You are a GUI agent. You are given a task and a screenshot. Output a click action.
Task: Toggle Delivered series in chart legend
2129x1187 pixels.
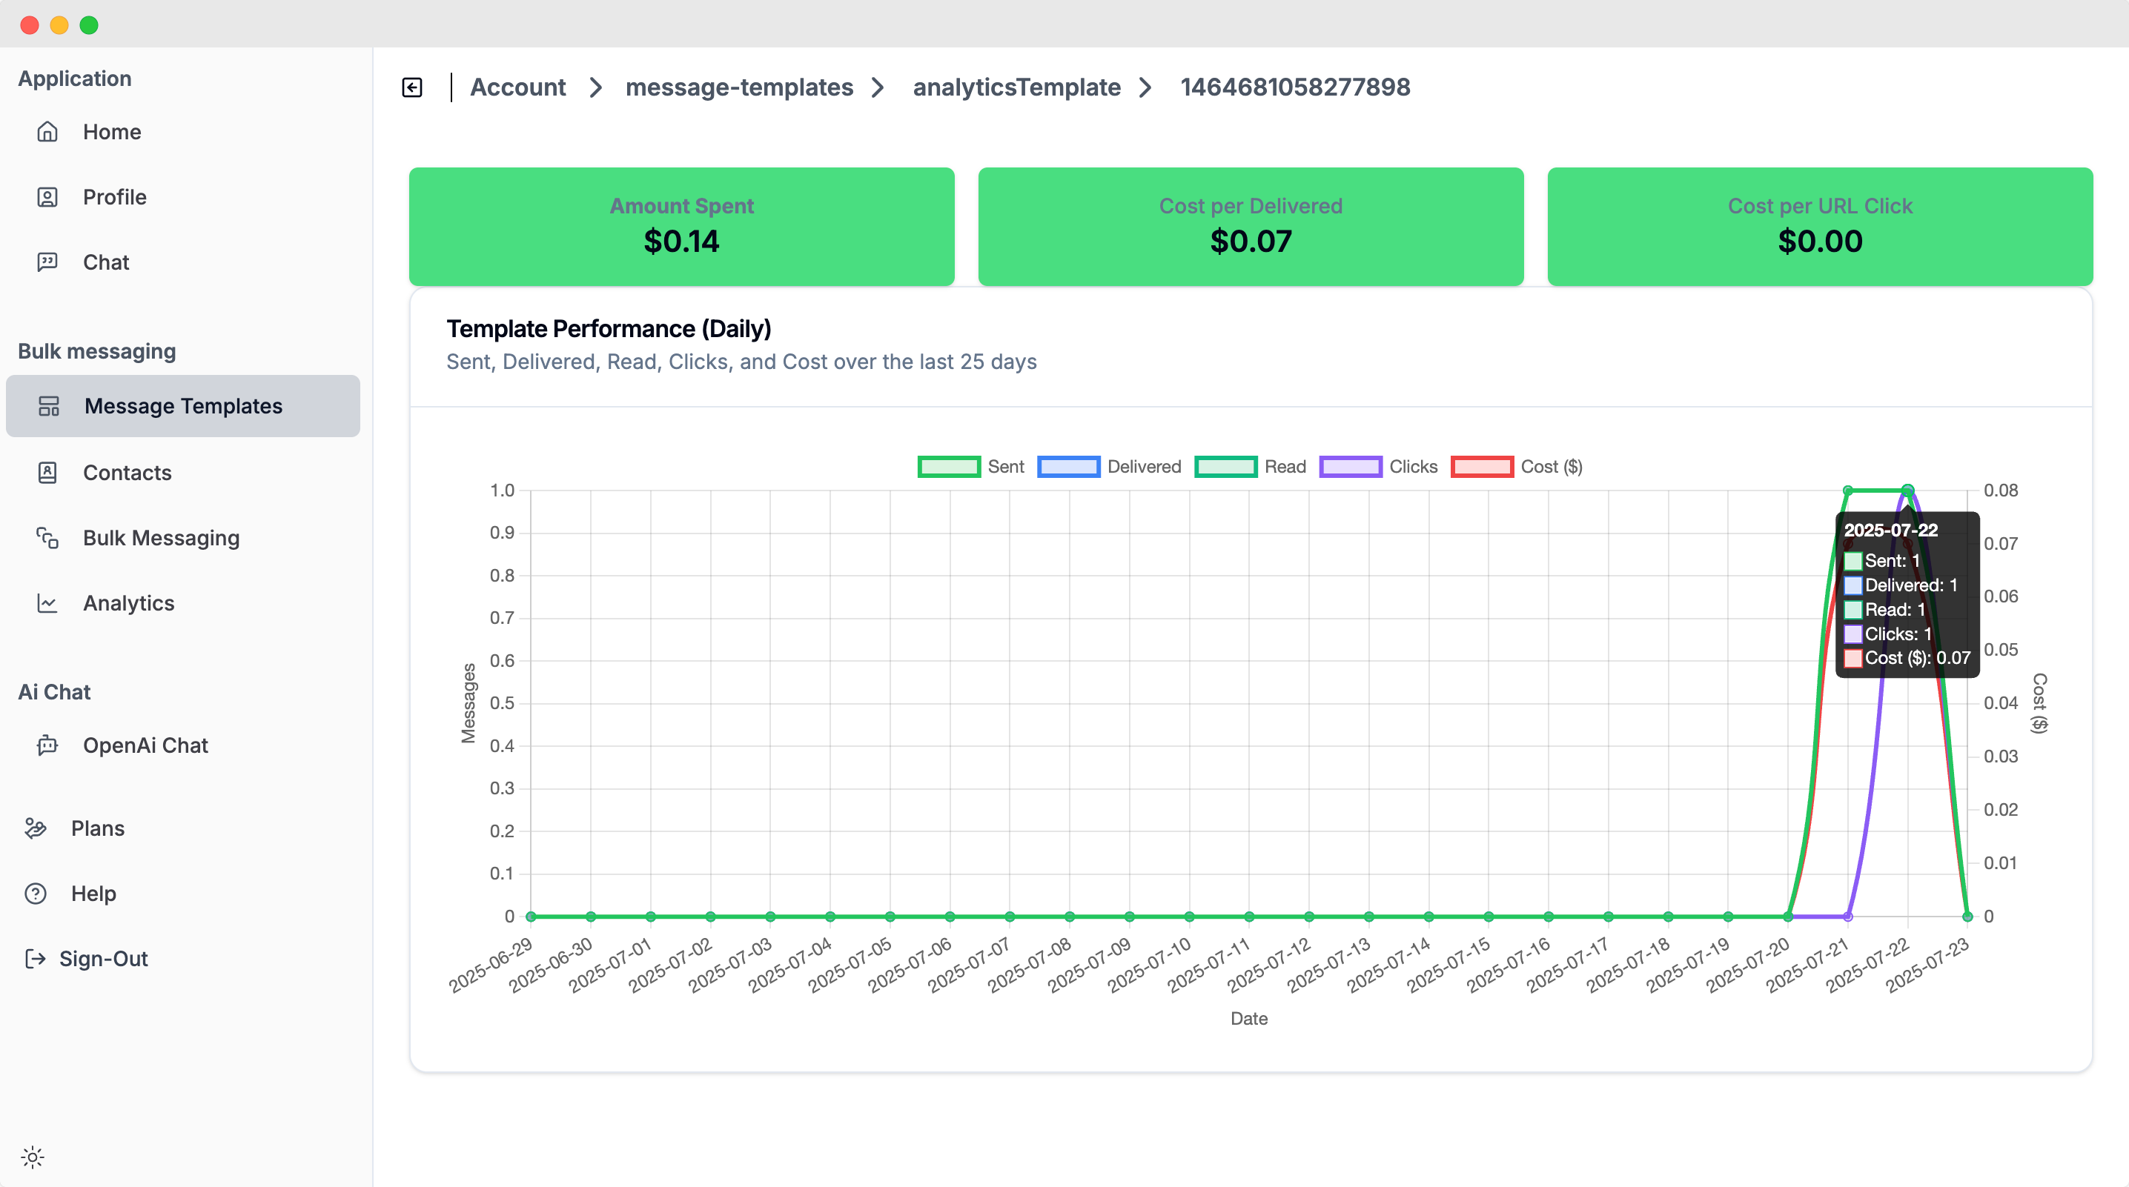pyautogui.click(x=1109, y=467)
